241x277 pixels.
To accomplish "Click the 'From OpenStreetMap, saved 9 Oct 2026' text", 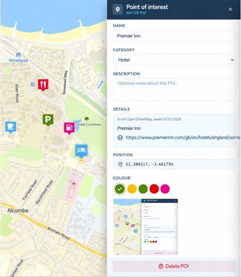I will [149, 119].
